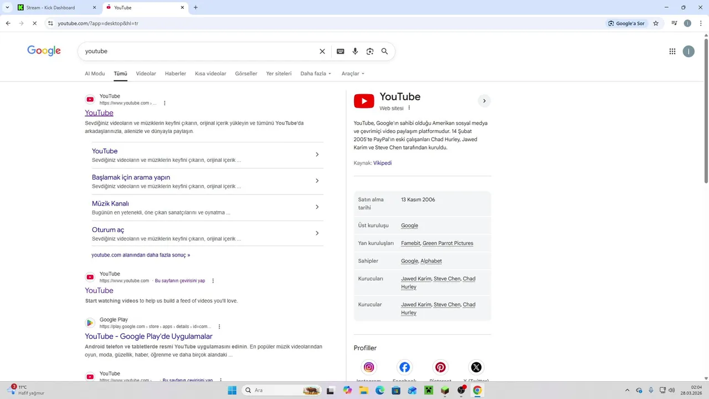Switch to the 'Yer siteleri' tab
Image resolution: width=709 pixels, height=399 pixels.
(x=279, y=73)
